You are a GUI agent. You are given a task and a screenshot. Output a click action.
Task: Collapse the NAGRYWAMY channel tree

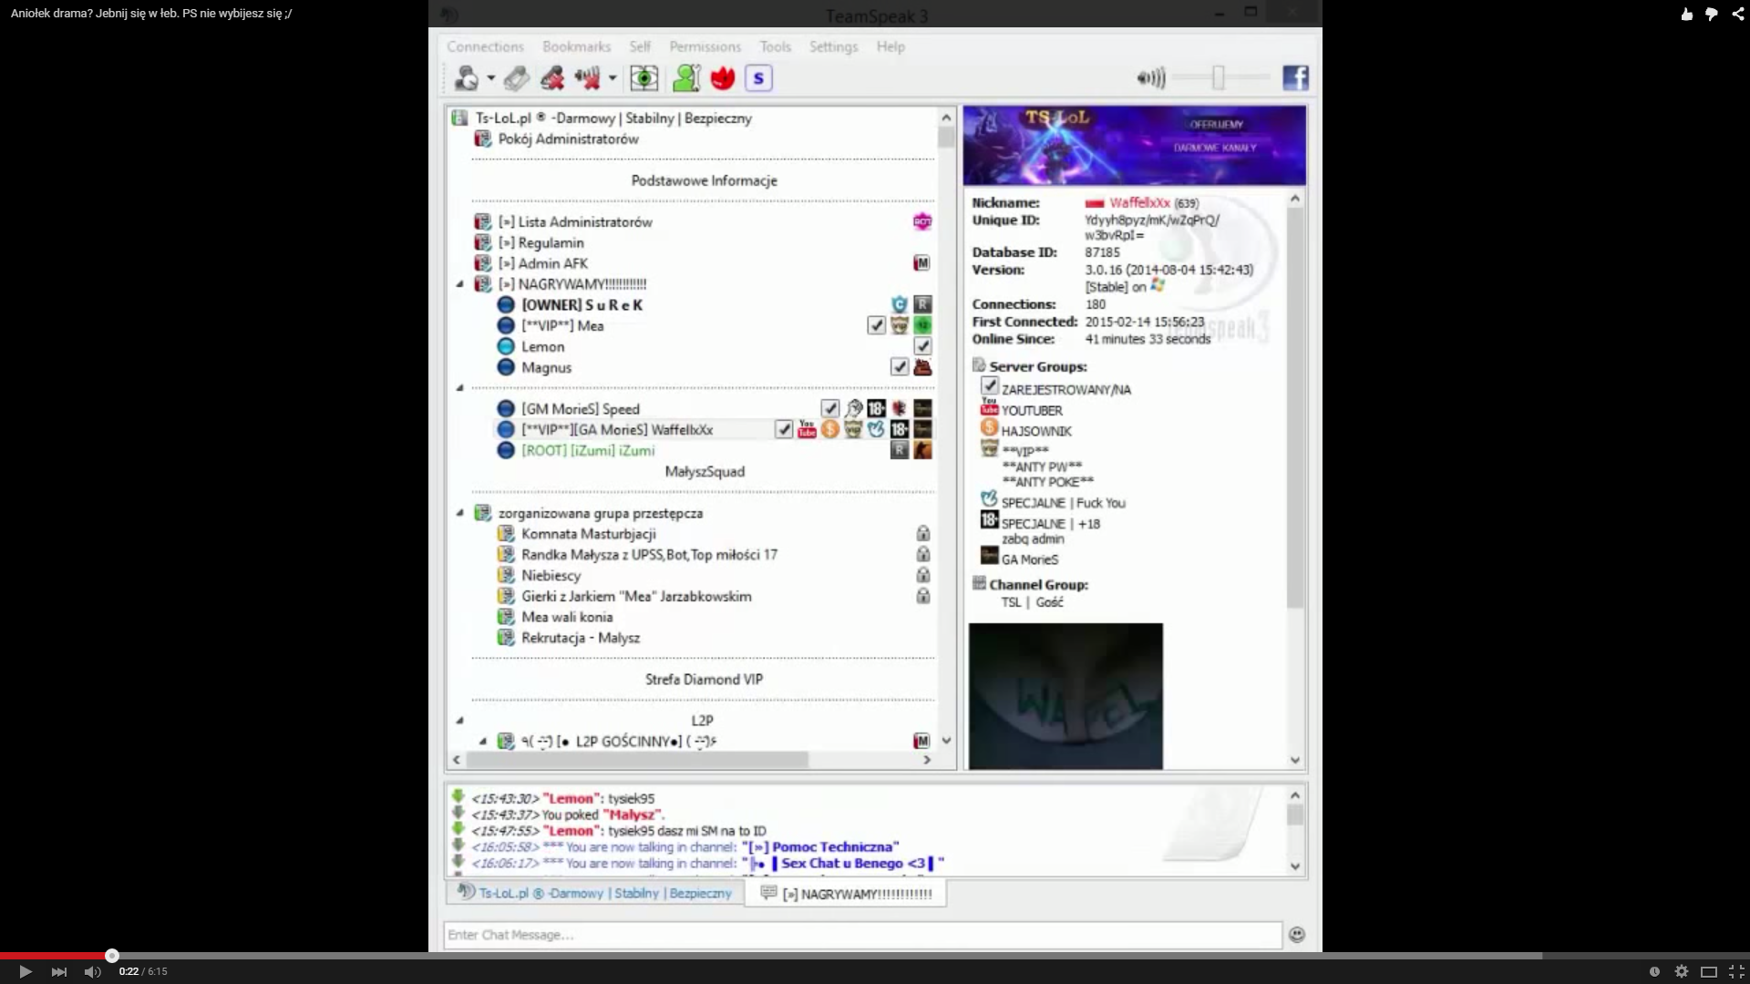click(x=459, y=284)
